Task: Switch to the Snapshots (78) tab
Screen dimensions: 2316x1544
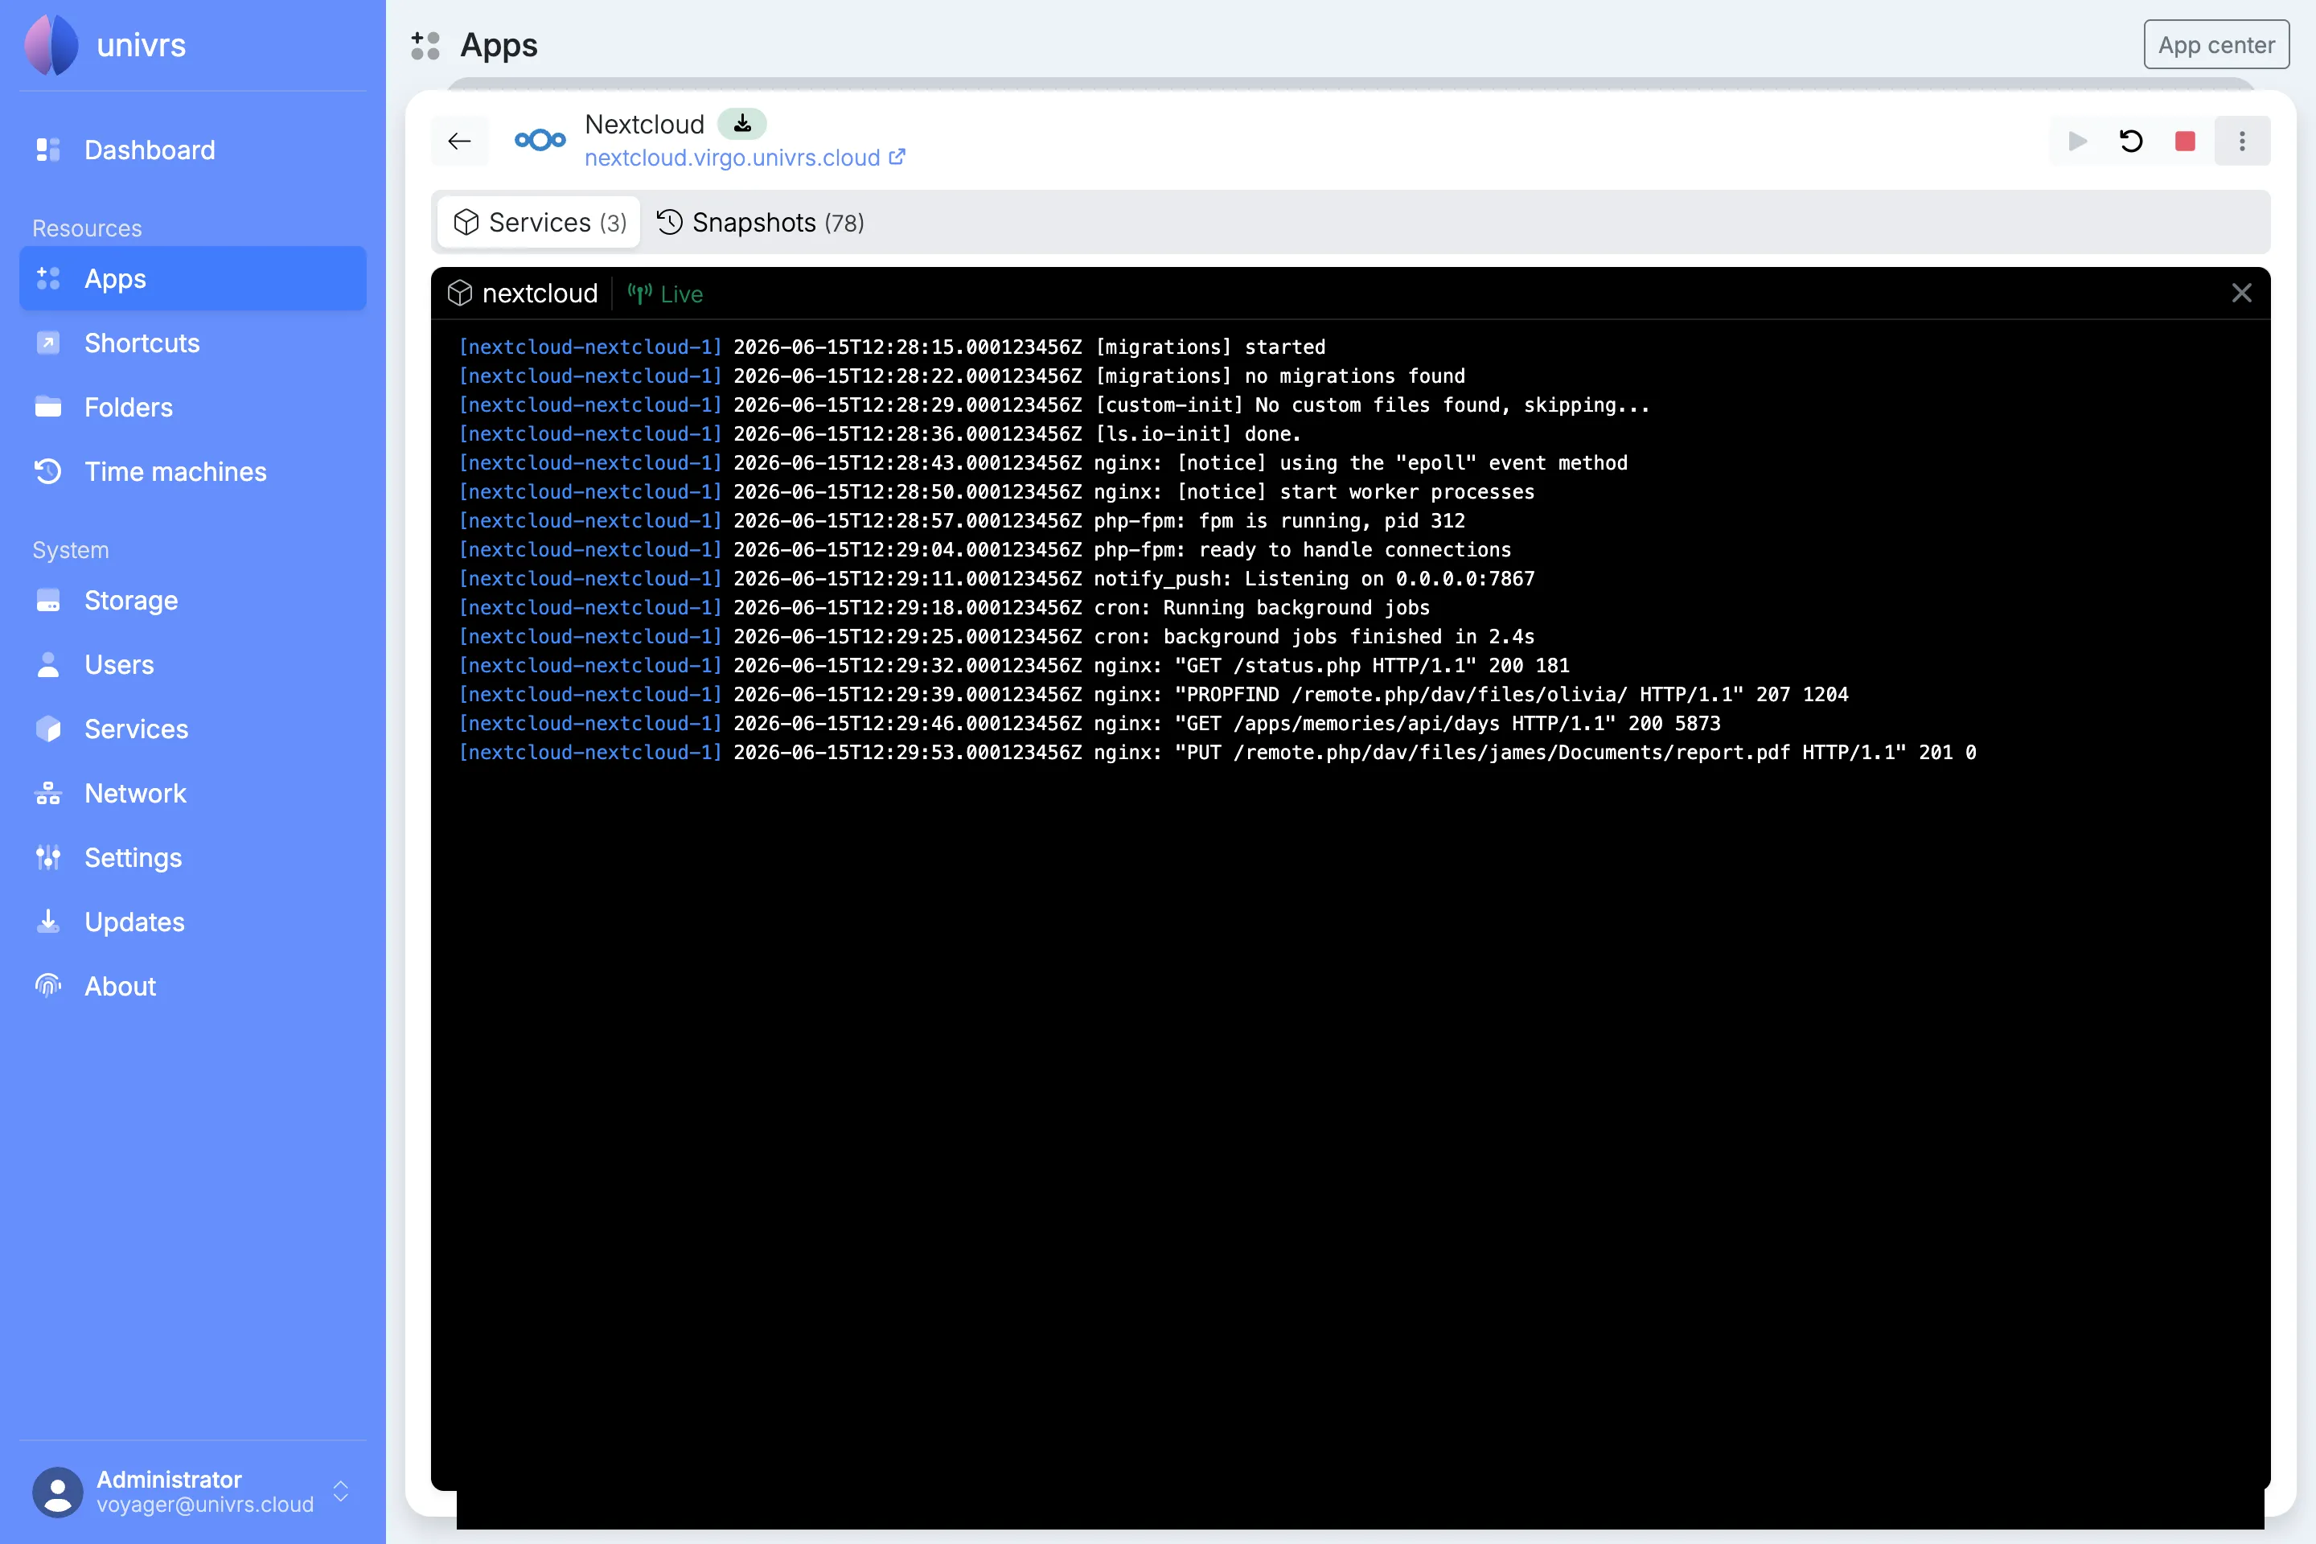Action: (x=760, y=223)
